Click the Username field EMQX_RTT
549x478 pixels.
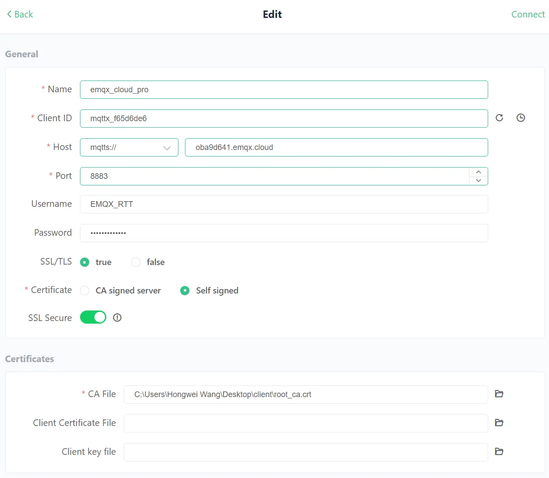coord(284,204)
